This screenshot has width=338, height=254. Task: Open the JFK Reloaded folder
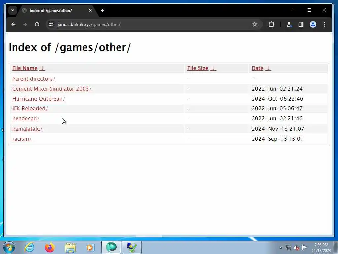click(30, 108)
